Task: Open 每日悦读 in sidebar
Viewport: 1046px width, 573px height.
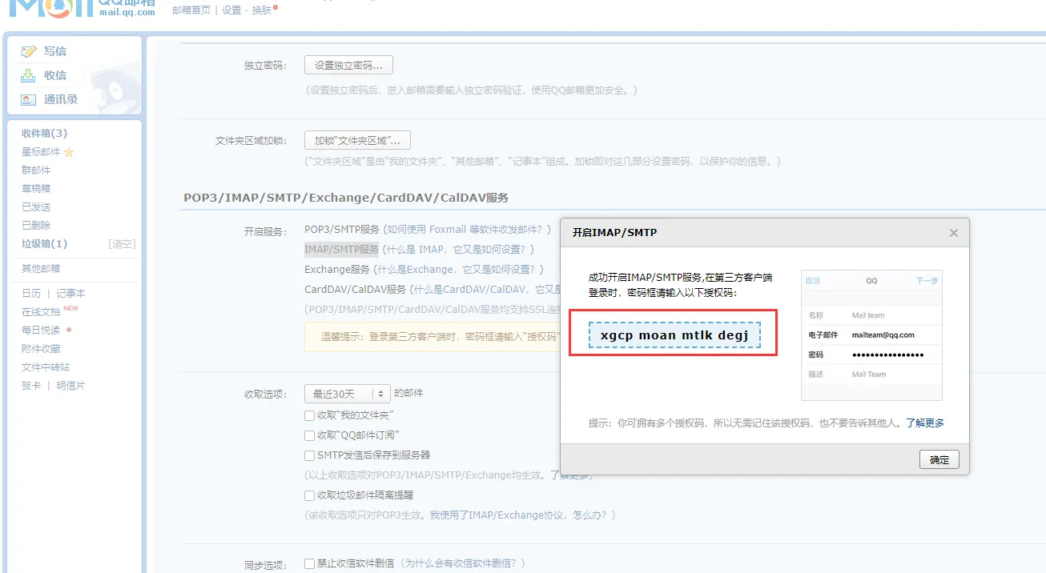Action: [x=41, y=331]
